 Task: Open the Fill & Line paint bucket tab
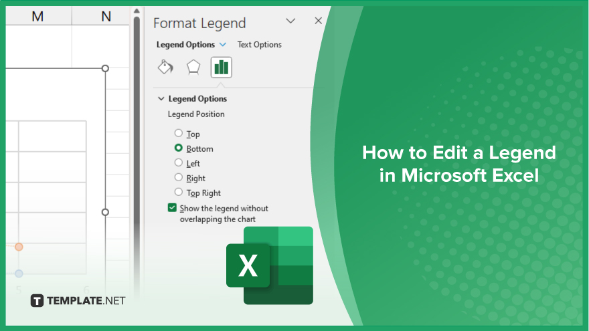pos(165,68)
